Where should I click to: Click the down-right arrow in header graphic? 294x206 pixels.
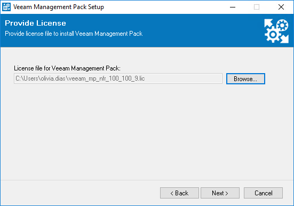coord(284,39)
